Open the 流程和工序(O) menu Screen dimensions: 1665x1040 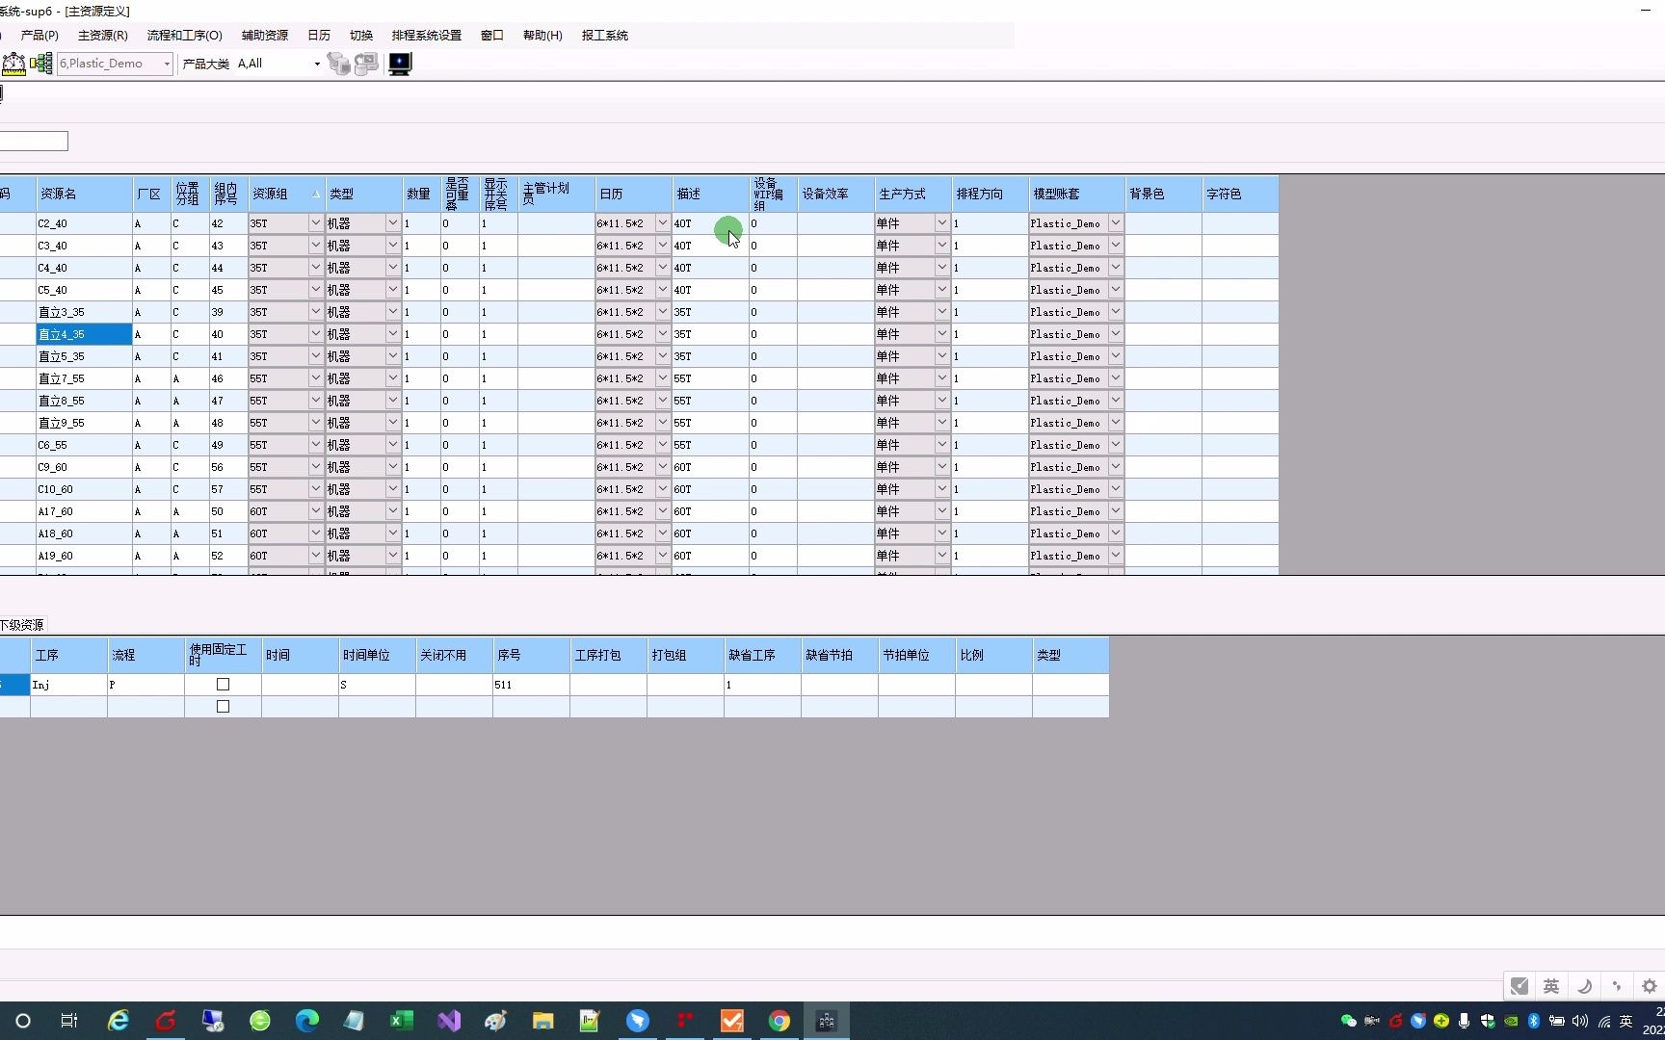coord(184,36)
